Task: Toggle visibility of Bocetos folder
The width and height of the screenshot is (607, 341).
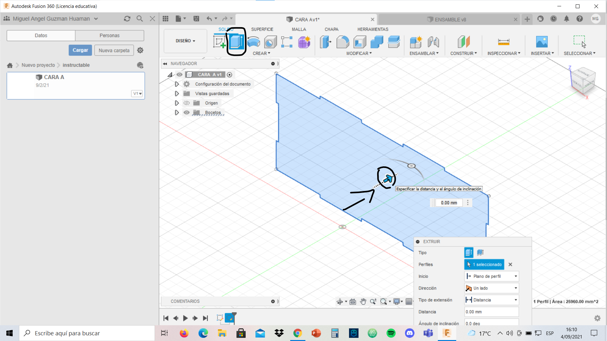Action: coord(187,112)
